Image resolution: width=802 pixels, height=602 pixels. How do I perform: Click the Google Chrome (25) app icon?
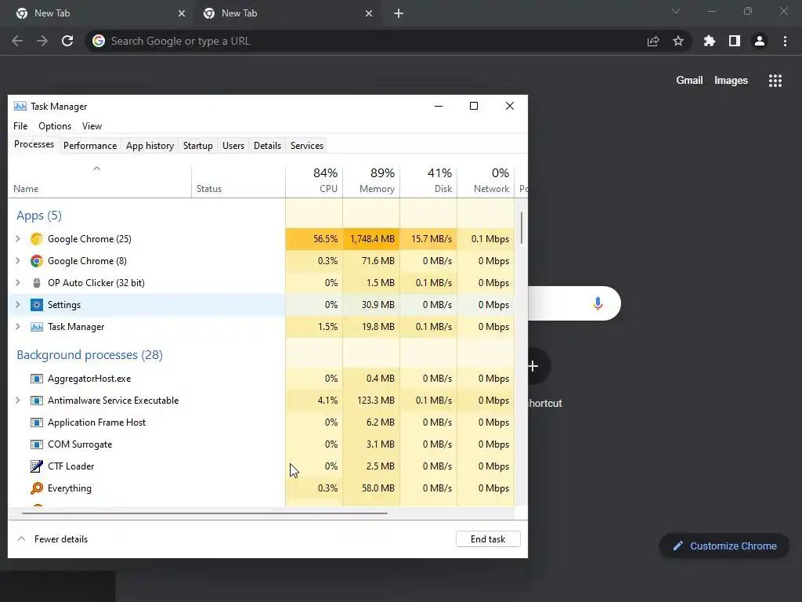pyautogui.click(x=36, y=239)
